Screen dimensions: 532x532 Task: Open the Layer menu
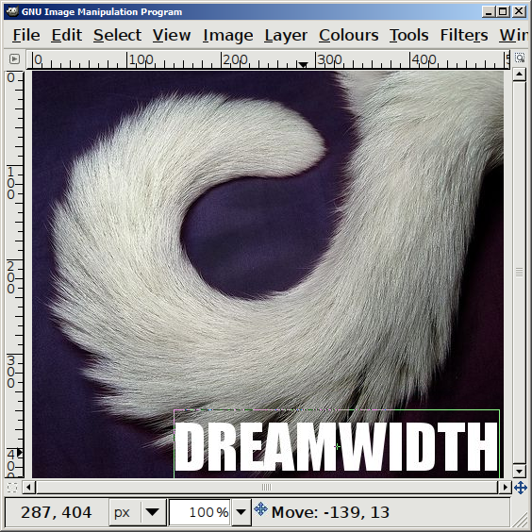point(286,35)
